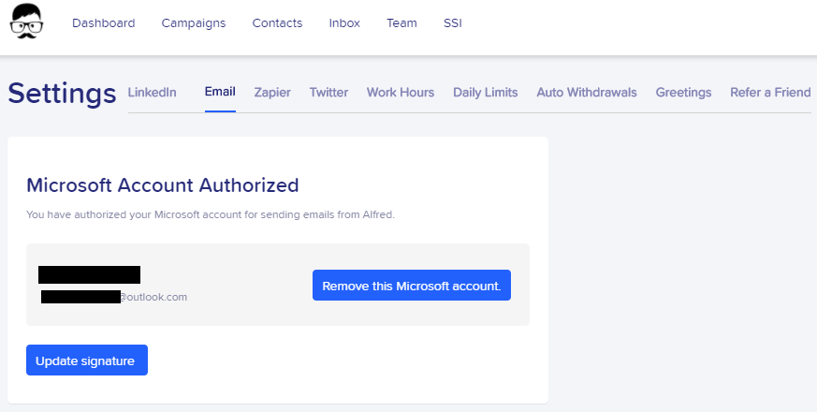
Task: Open the Dashboard page
Action: point(103,23)
